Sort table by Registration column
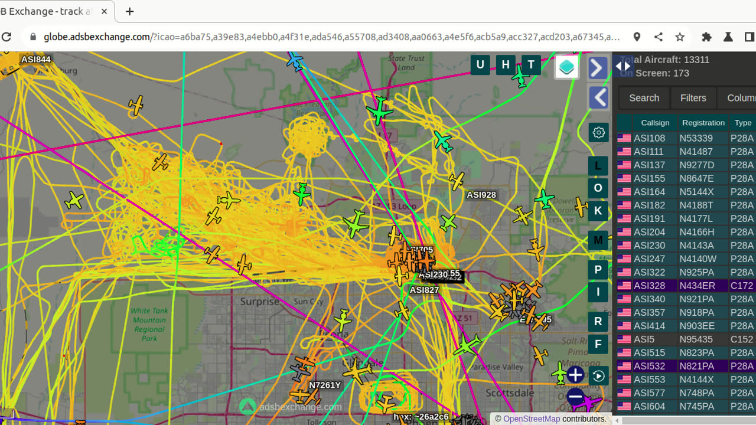Screen dimensions: 756x425 click(x=703, y=123)
